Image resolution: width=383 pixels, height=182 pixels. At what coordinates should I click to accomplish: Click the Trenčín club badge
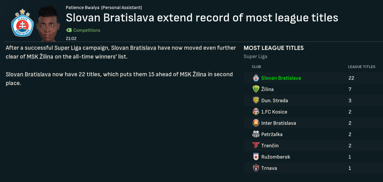(x=256, y=146)
